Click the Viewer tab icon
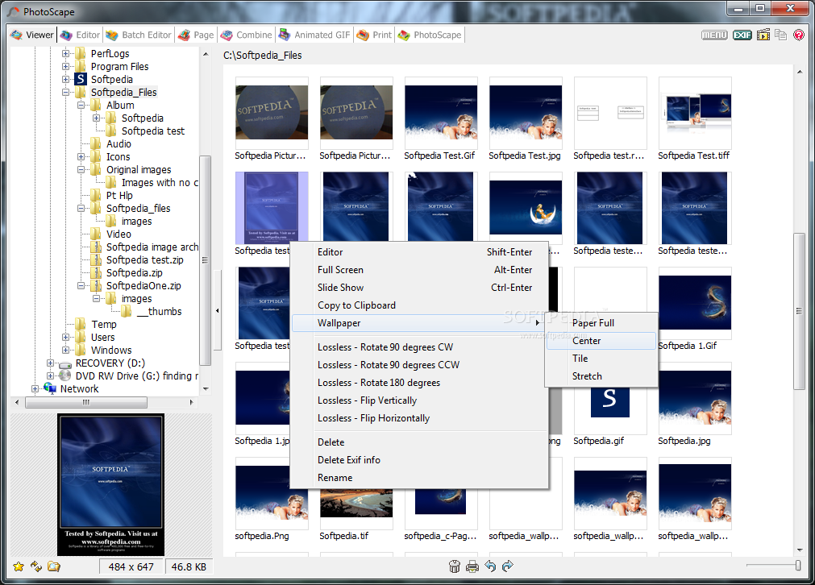815x585 pixels. coord(17,35)
